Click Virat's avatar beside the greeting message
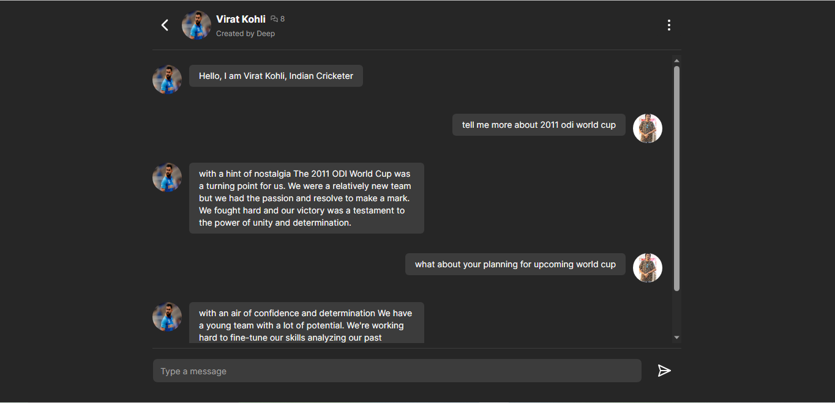The image size is (835, 403). coord(167,79)
